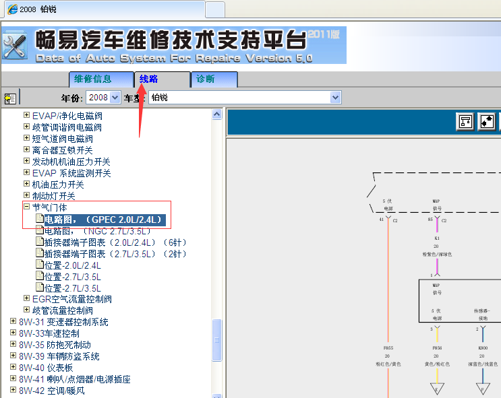501x398 pixels.
Task: Click the diagram swap-arrows toolbar icon
Action: [x=487, y=122]
